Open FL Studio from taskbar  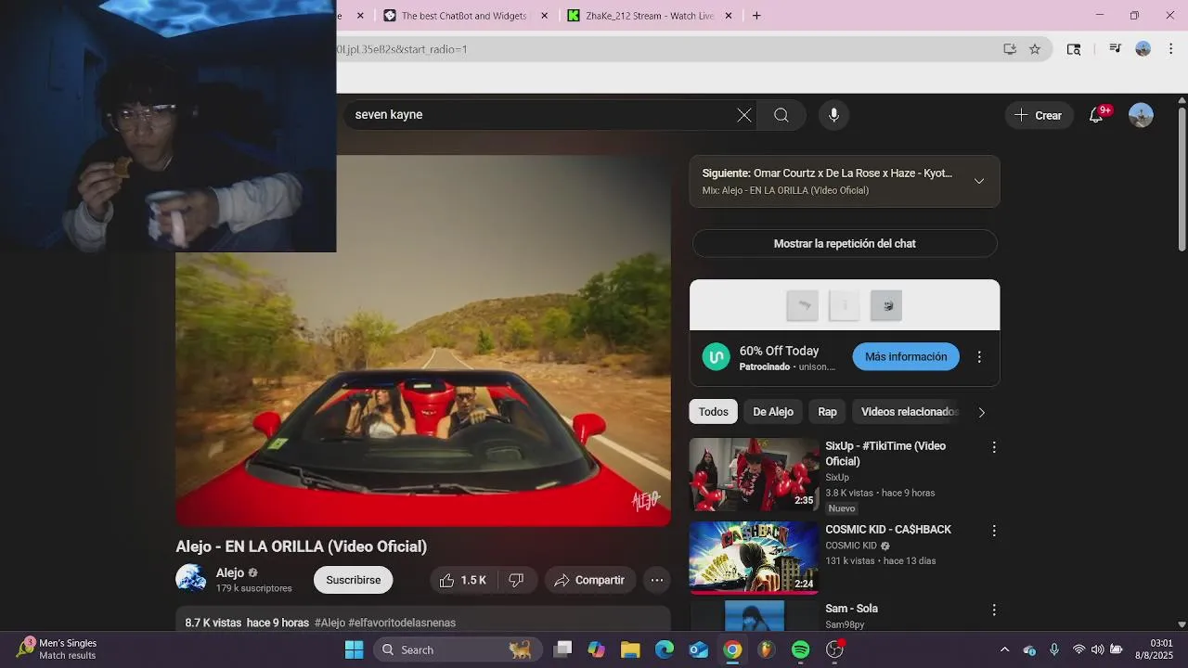(x=767, y=649)
